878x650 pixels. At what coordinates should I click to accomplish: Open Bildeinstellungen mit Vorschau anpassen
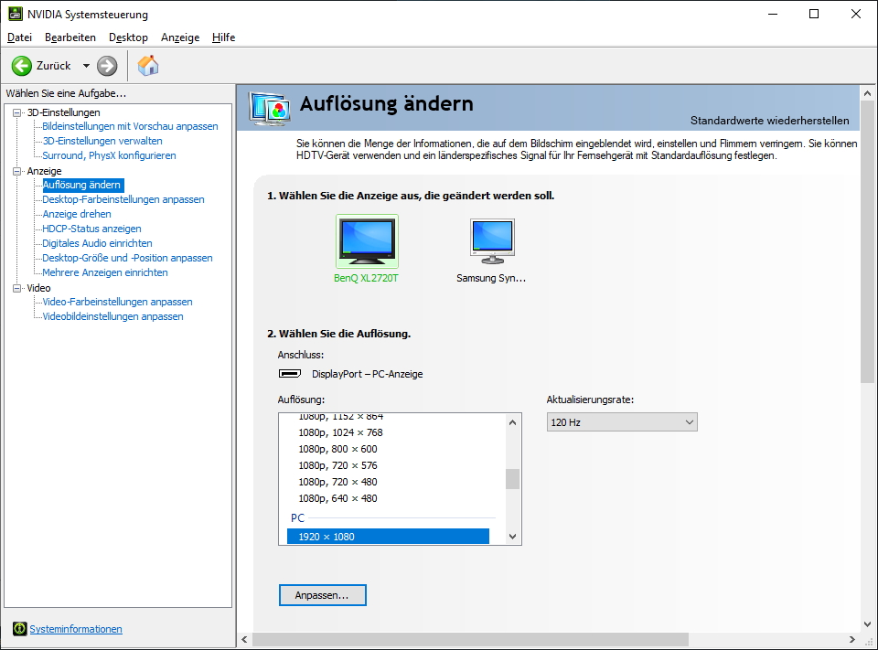tap(130, 126)
